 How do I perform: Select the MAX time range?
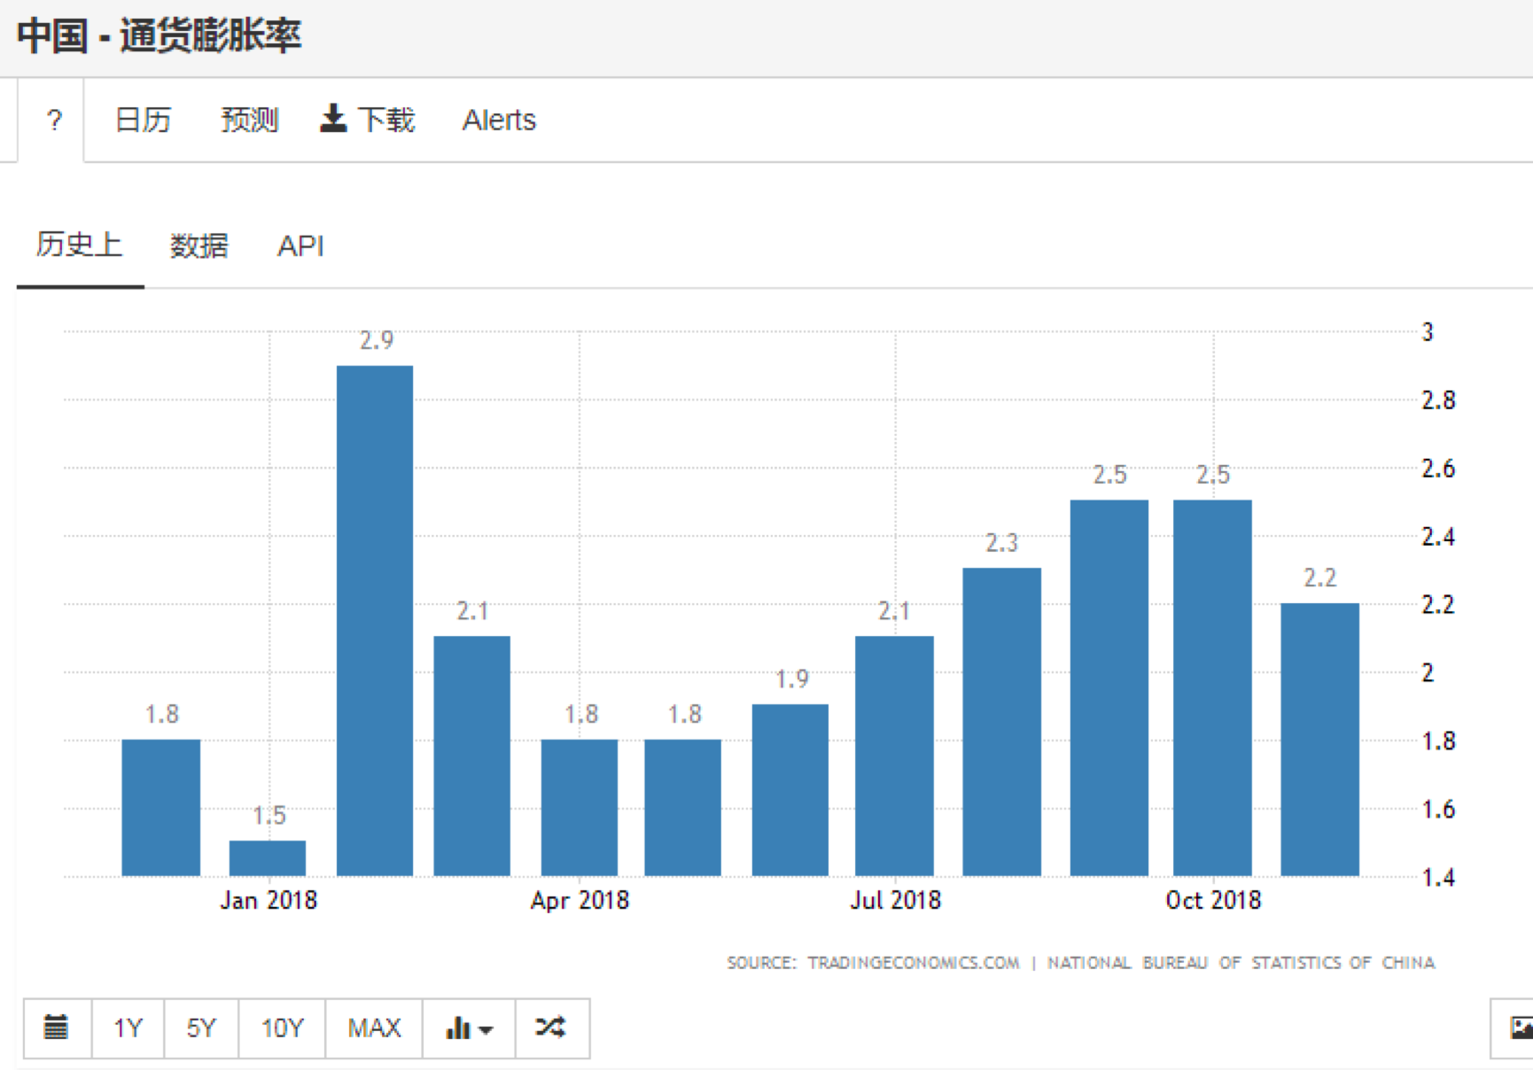pos(374,1027)
